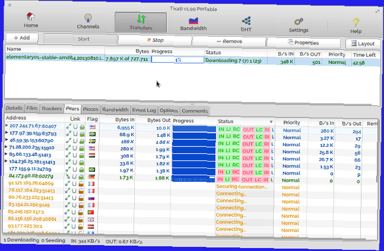Select peer address 177.155.9.11:24709
The width and height of the screenshot is (384, 251).
[x=30, y=169]
